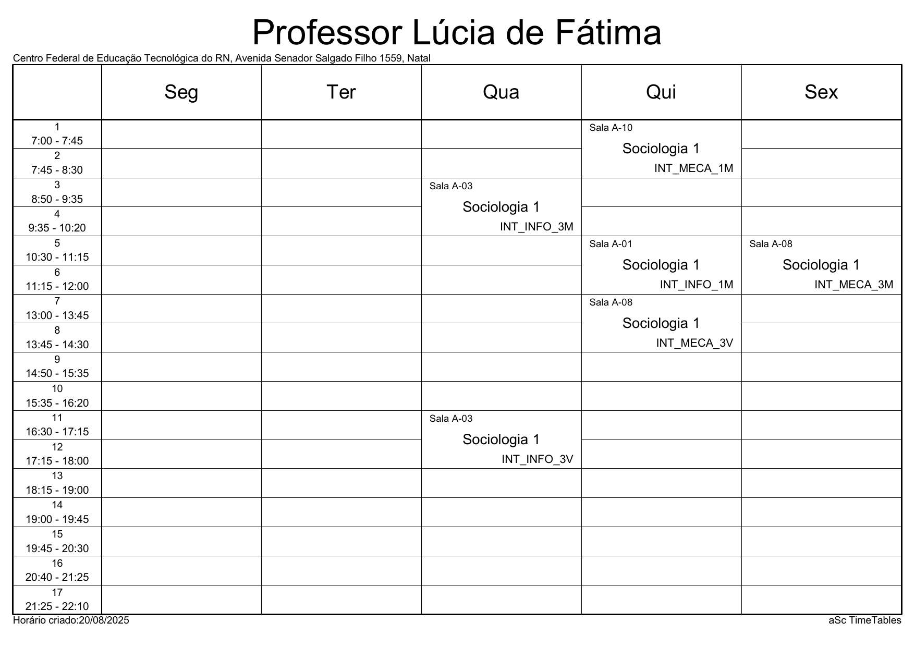
Task: Click the Horário criado date footer
Action: point(71,620)
